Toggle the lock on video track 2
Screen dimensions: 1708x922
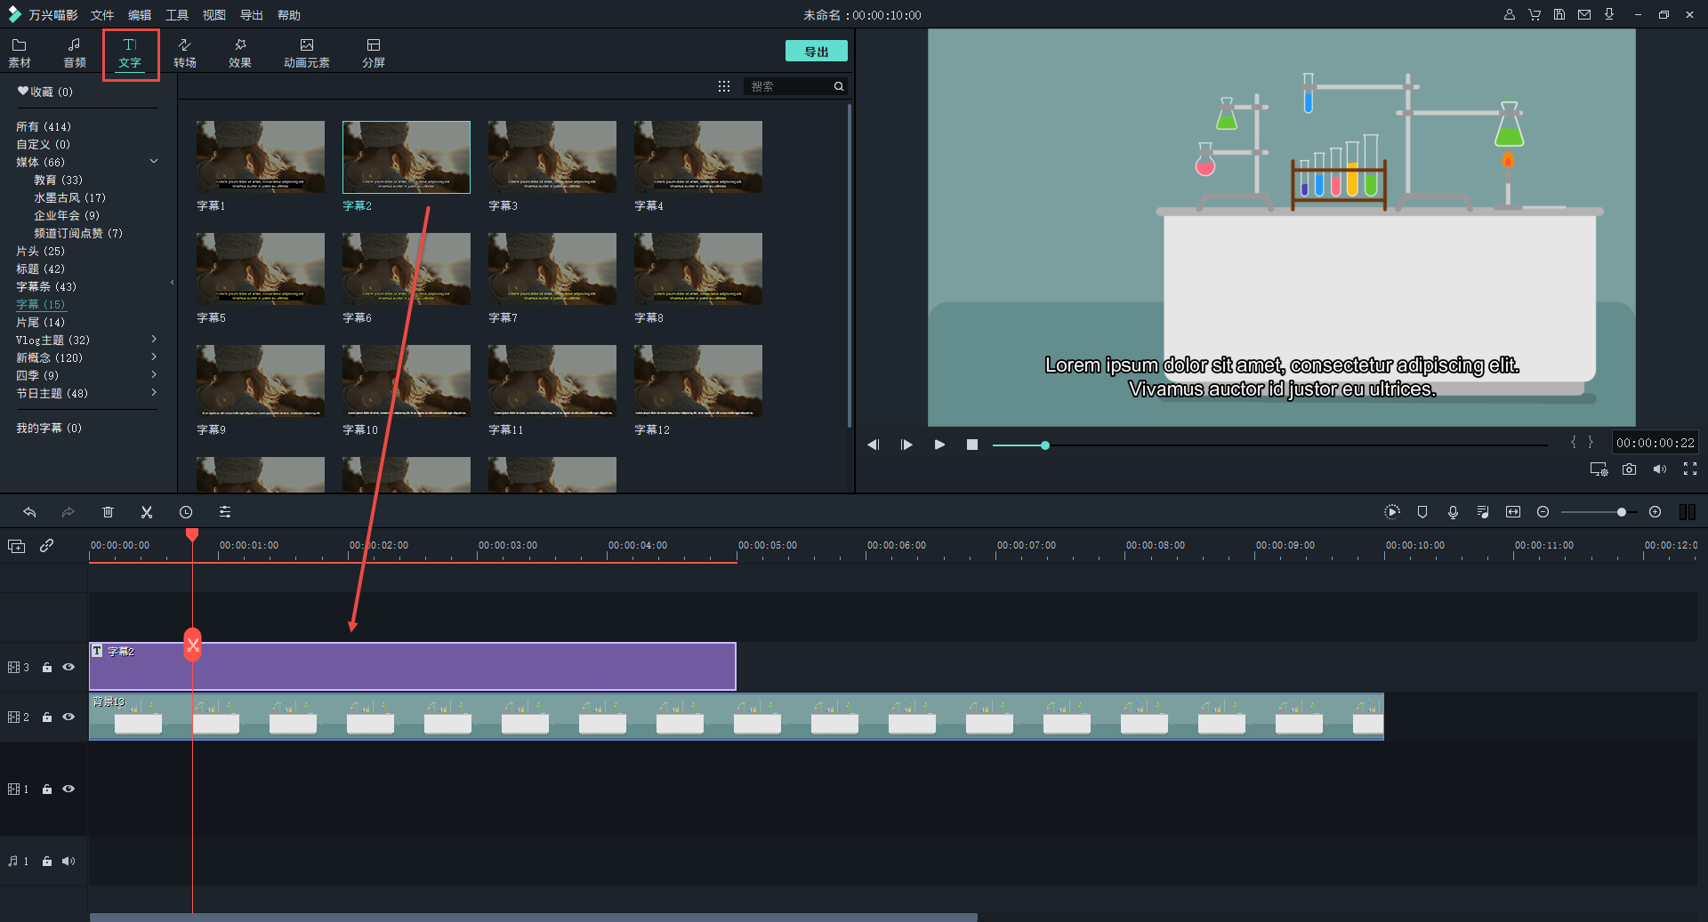click(47, 718)
